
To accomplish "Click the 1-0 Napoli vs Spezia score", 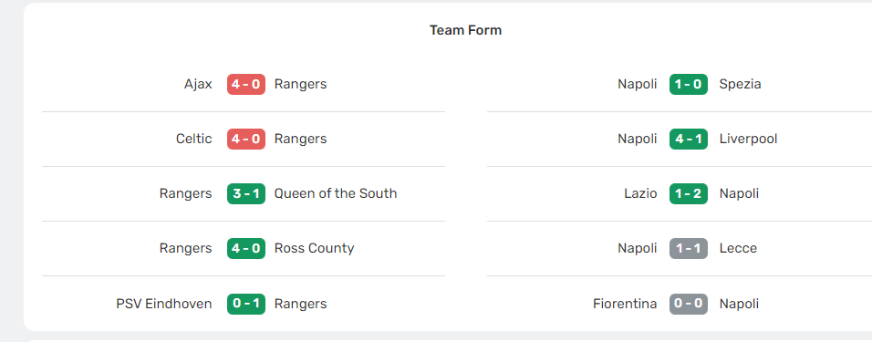I will [x=689, y=84].
